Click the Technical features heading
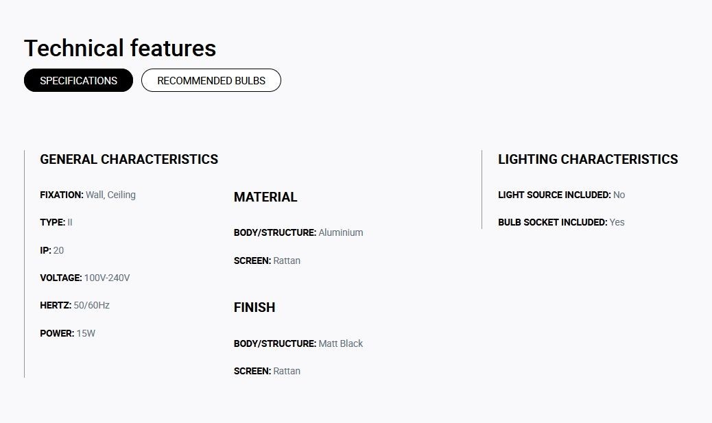The image size is (712, 423). click(120, 48)
